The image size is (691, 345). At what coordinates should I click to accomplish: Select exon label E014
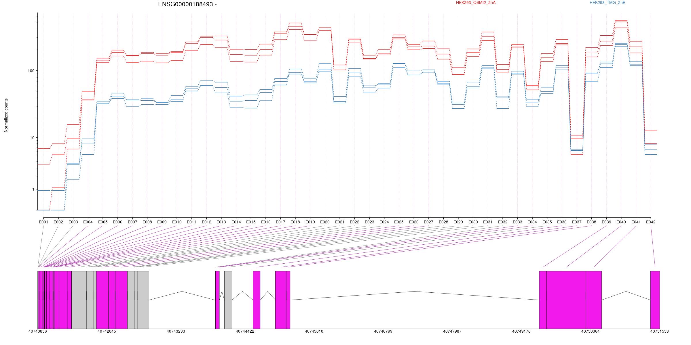[236, 222]
